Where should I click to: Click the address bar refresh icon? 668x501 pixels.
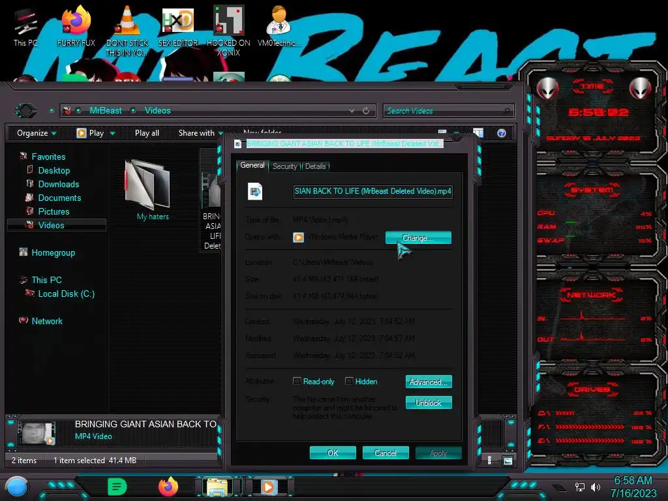(366, 111)
